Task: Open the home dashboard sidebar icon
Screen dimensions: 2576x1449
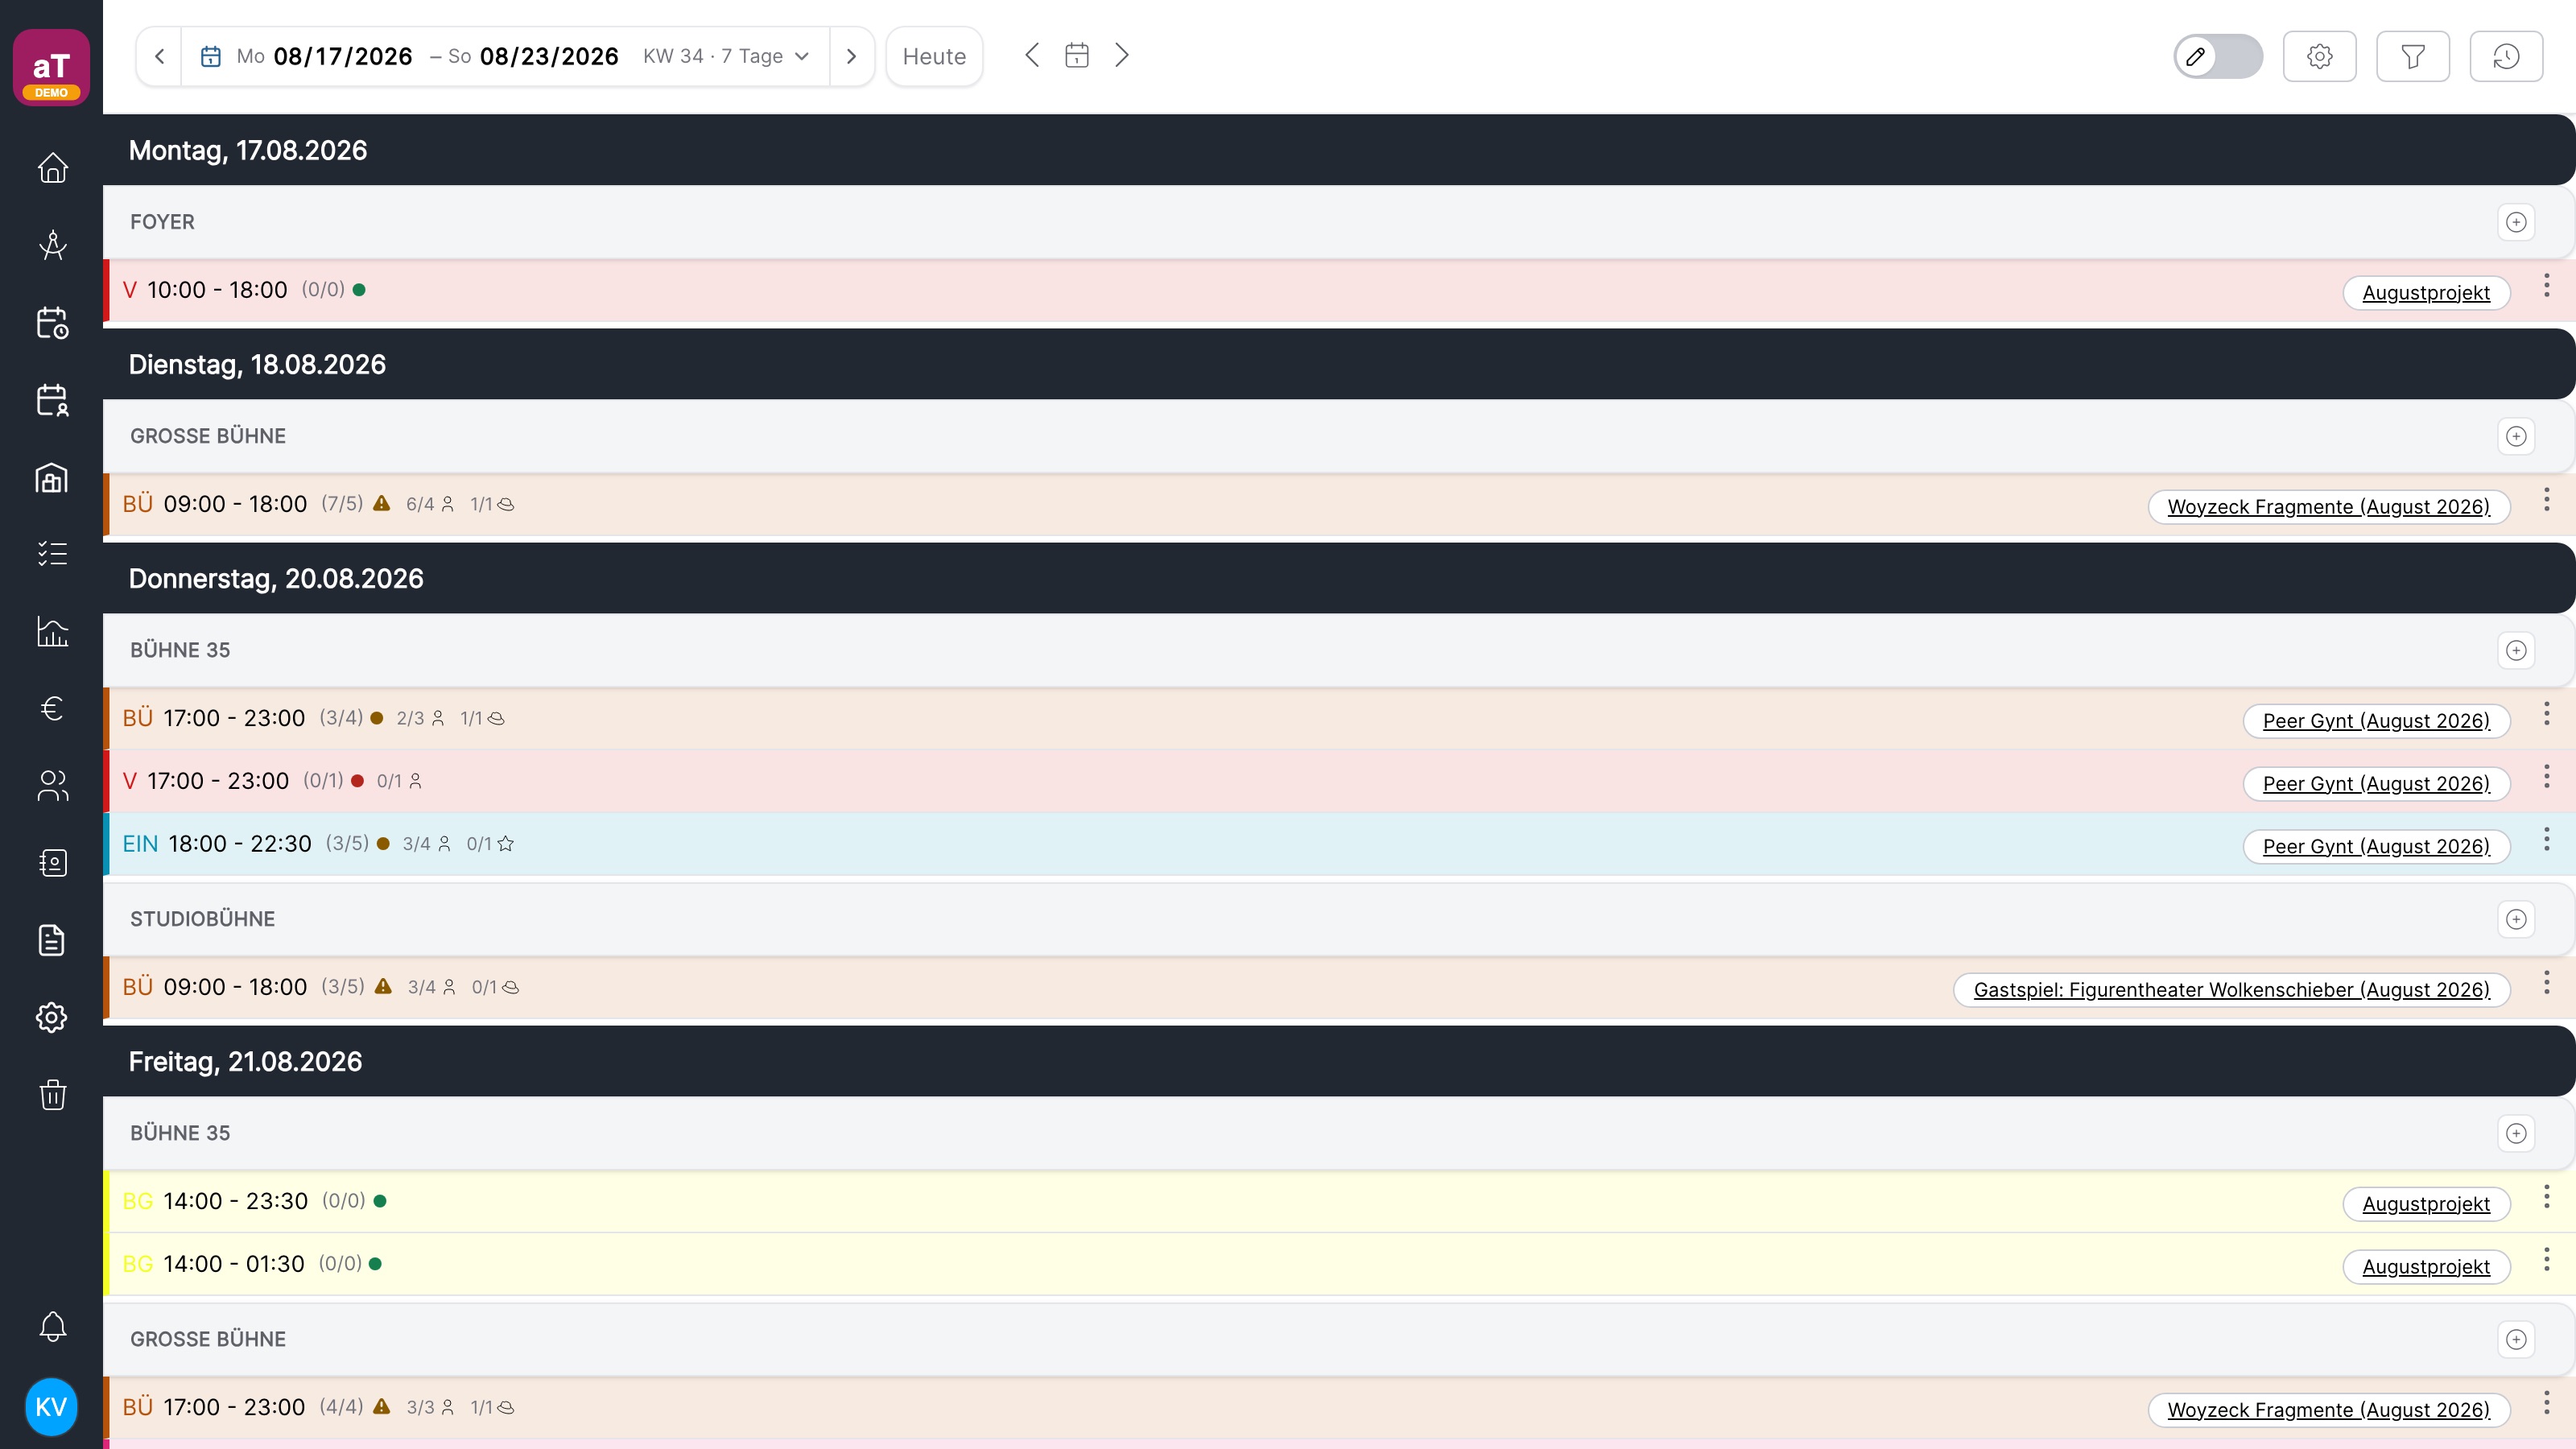Action: point(52,167)
